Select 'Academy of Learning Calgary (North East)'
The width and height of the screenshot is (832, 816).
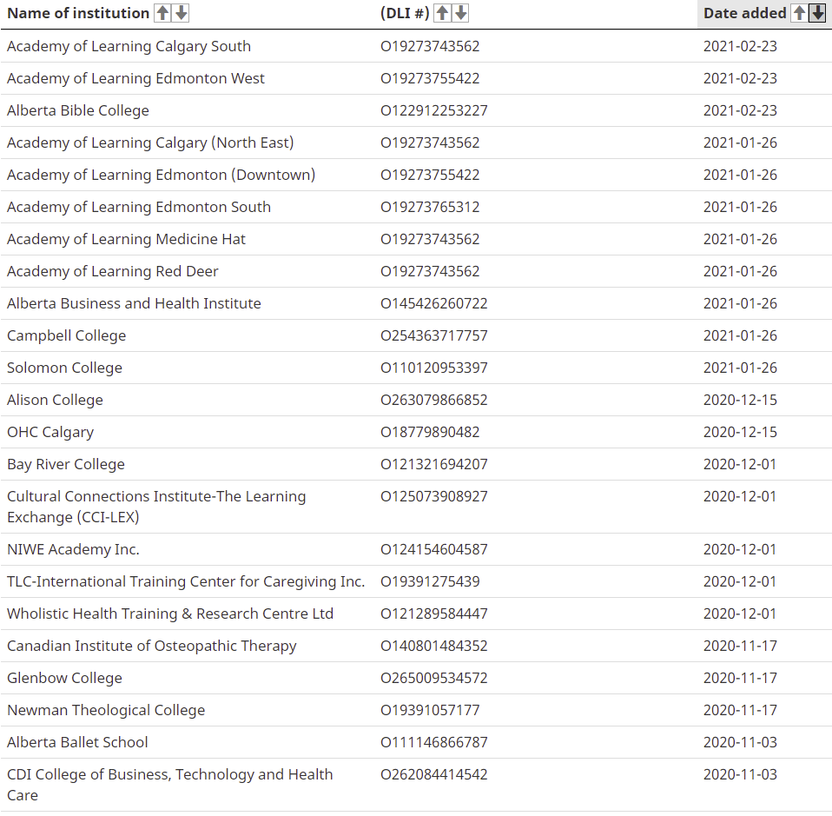[x=150, y=143]
